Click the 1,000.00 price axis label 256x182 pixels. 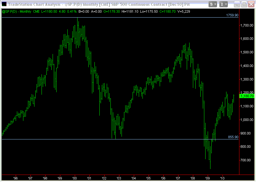click(x=247, y=120)
